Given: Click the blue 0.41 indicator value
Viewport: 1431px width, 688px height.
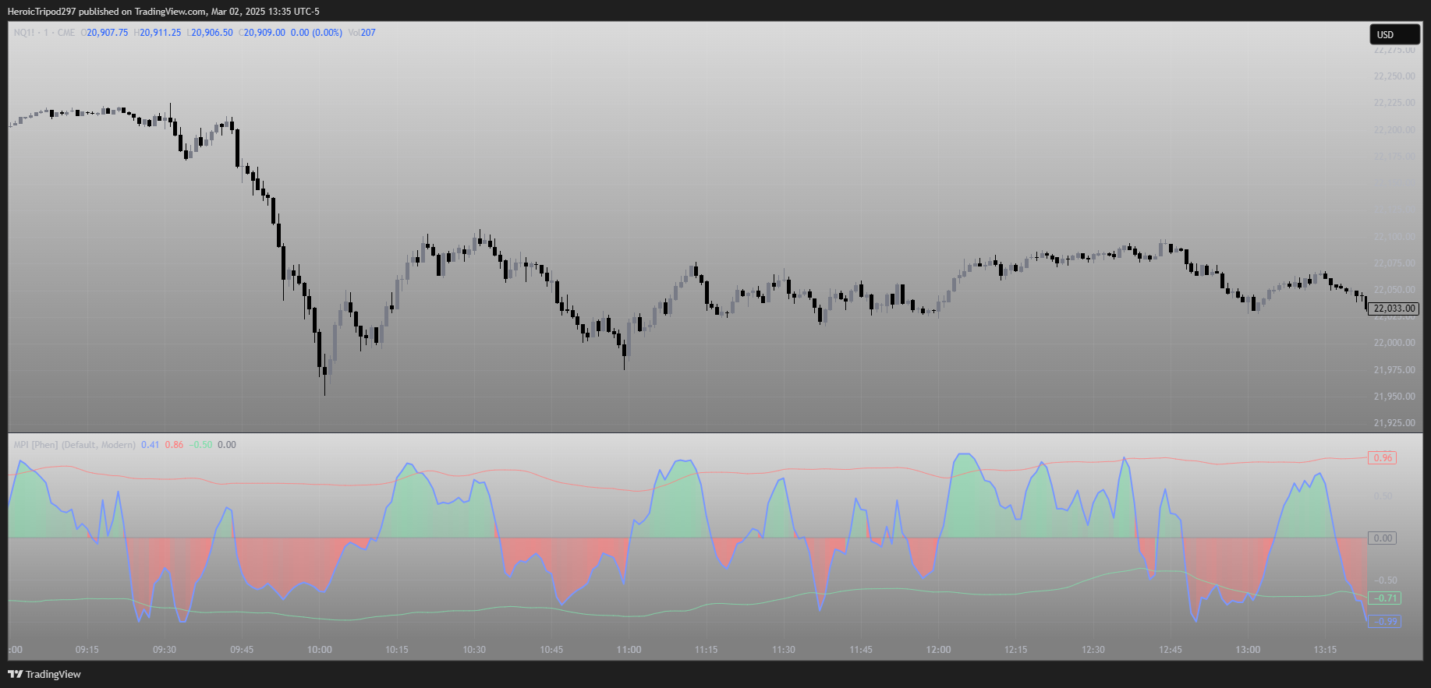Looking at the screenshot, I should pos(150,445).
